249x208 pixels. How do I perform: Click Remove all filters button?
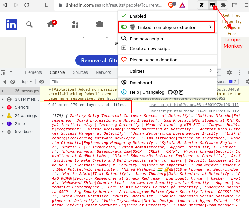(x=97, y=60)
